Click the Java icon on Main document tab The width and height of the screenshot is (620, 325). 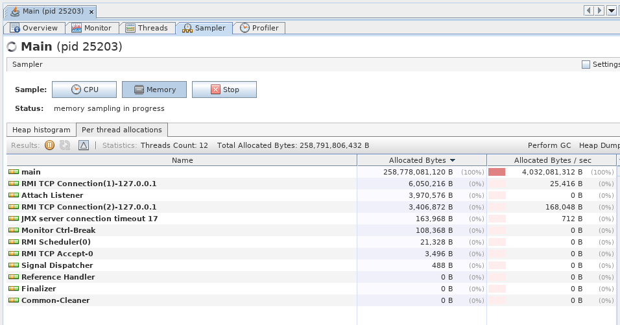pyautogui.click(x=15, y=12)
